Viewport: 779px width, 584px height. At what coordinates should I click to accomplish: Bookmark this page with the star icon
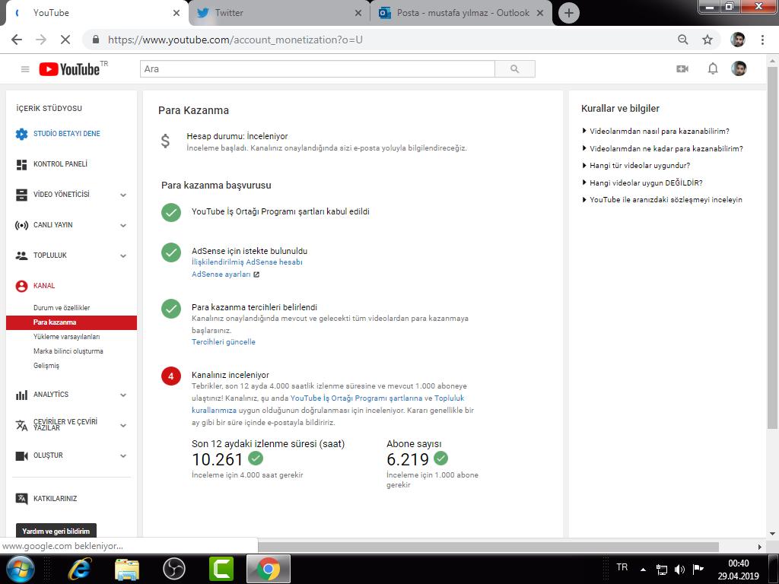point(707,40)
